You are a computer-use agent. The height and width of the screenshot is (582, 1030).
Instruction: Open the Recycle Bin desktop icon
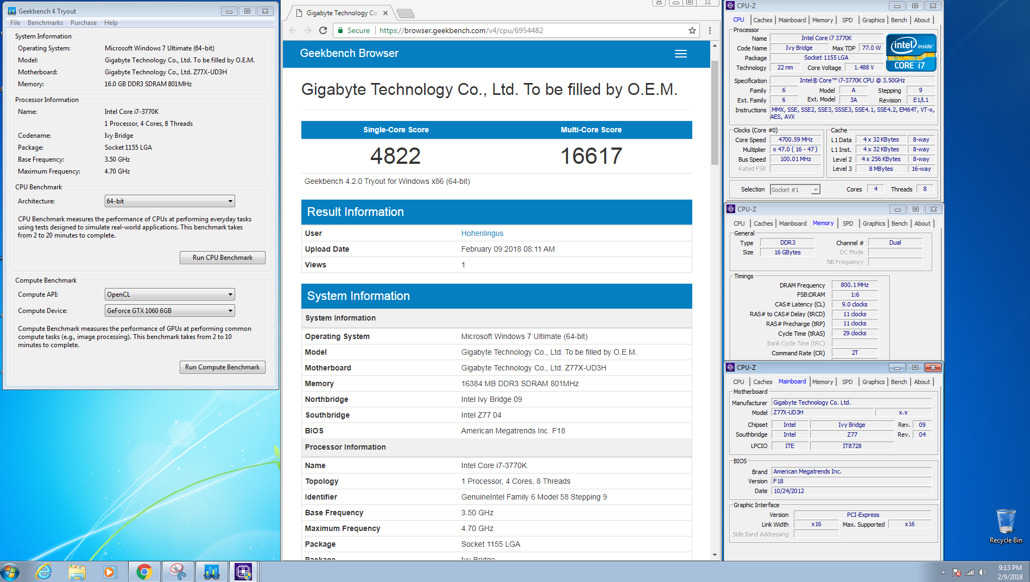click(1006, 526)
